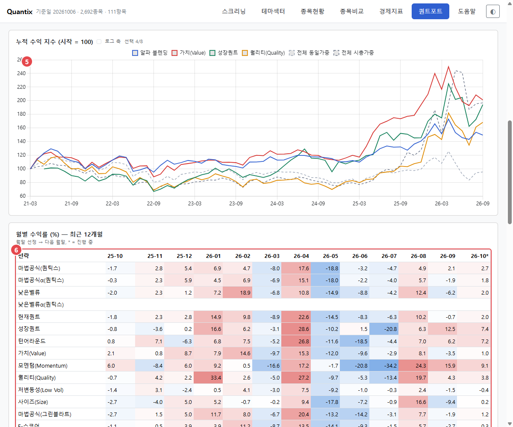Click the active 퀀트포트 tab
The width and height of the screenshot is (513, 427).
click(430, 12)
